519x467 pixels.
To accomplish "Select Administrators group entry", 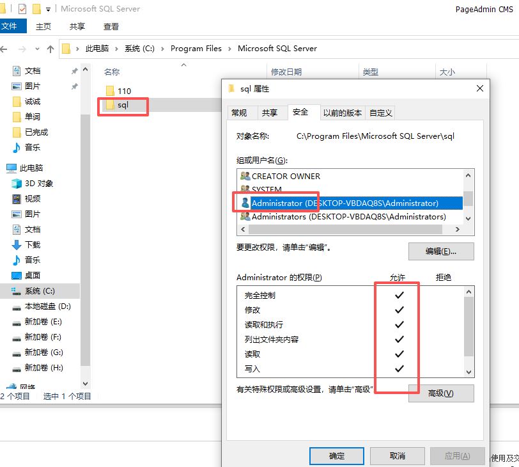I will click(348, 217).
